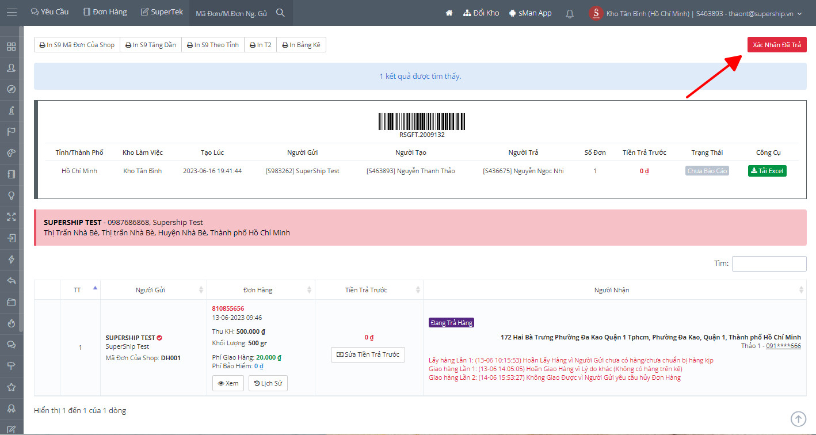Screen dimensions: 816x435
Task: Open the sidebar reply arrow icon
Action: coord(11,281)
